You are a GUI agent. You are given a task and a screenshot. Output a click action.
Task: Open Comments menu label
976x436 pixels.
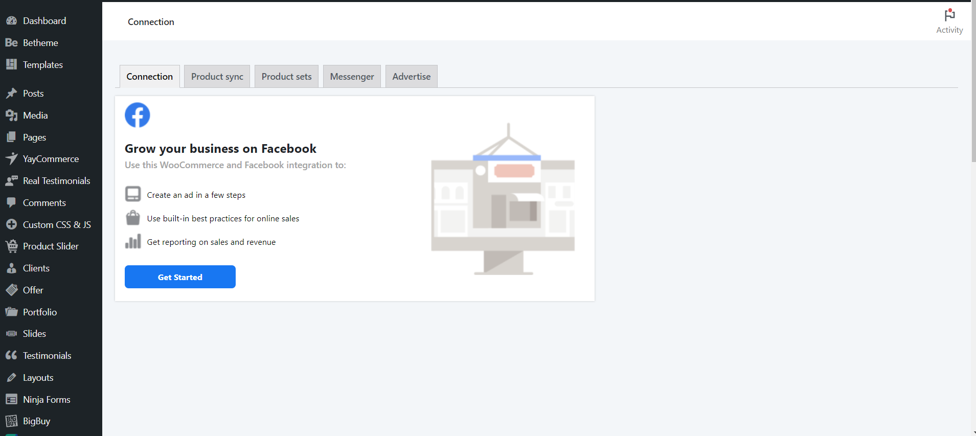[x=44, y=203]
